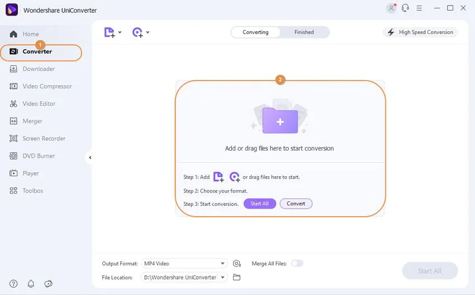This screenshot has height=295, width=475.
Task: Click the 'Step 2: Choose your format.' text
Action: 215,191
